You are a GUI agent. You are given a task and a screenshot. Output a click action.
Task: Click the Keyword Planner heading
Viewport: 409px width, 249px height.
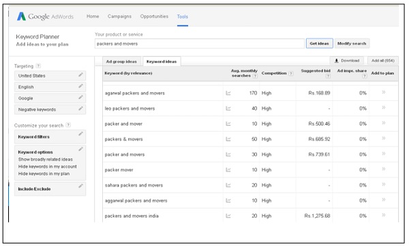click(37, 37)
